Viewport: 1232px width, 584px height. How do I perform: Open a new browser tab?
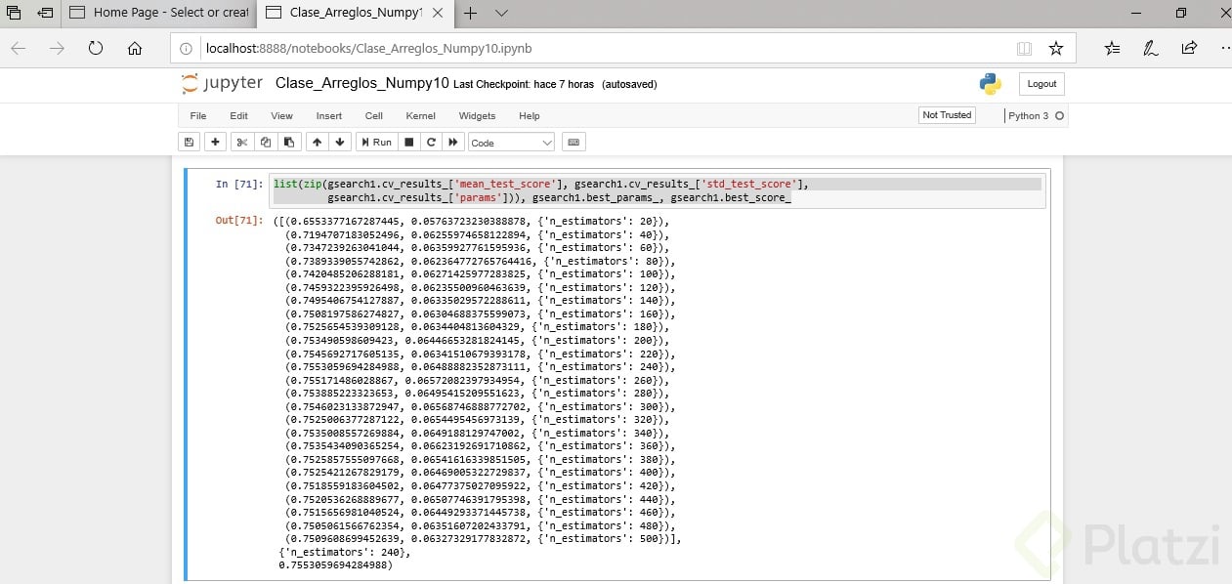point(471,14)
